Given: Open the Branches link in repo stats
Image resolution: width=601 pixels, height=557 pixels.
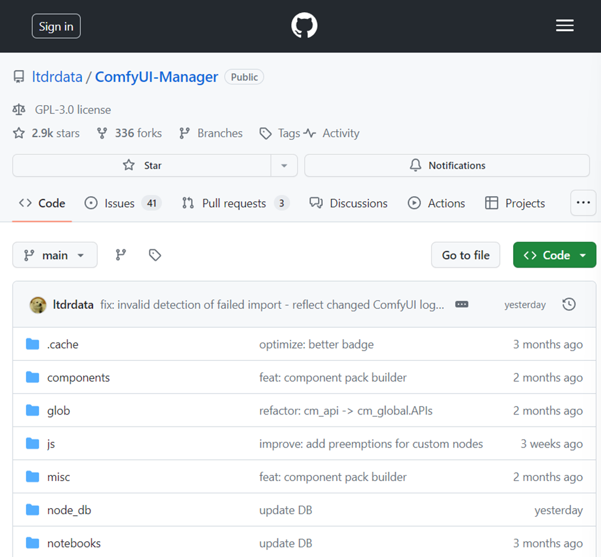Looking at the screenshot, I should [220, 133].
